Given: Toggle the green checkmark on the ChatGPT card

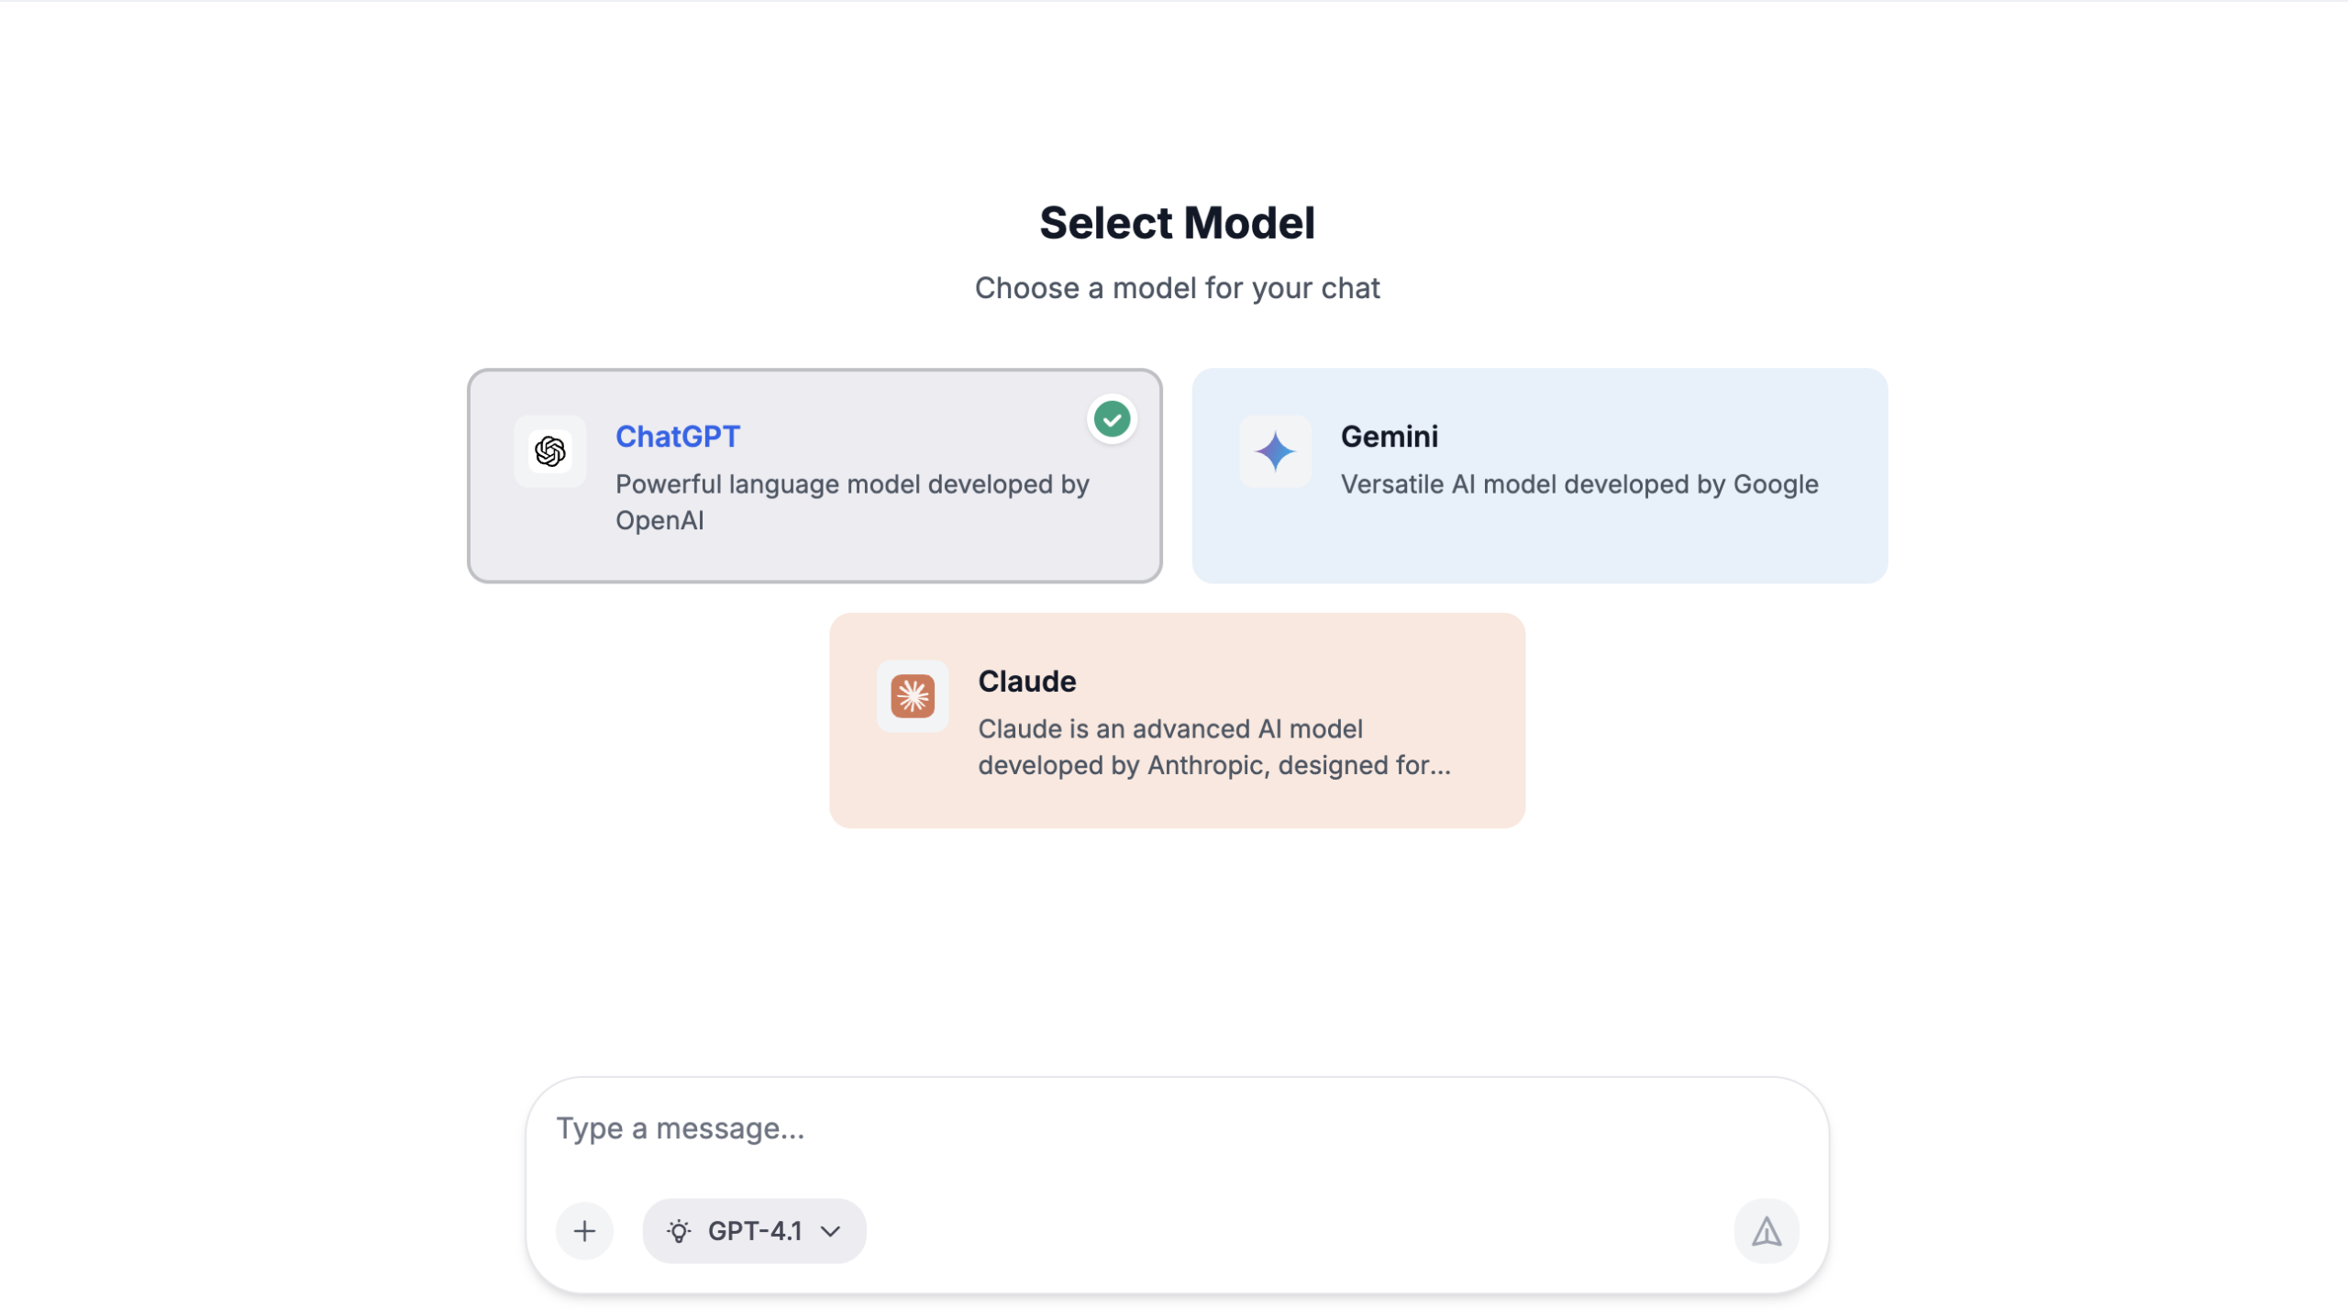Looking at the screenshot, I should coord(1112,419).
